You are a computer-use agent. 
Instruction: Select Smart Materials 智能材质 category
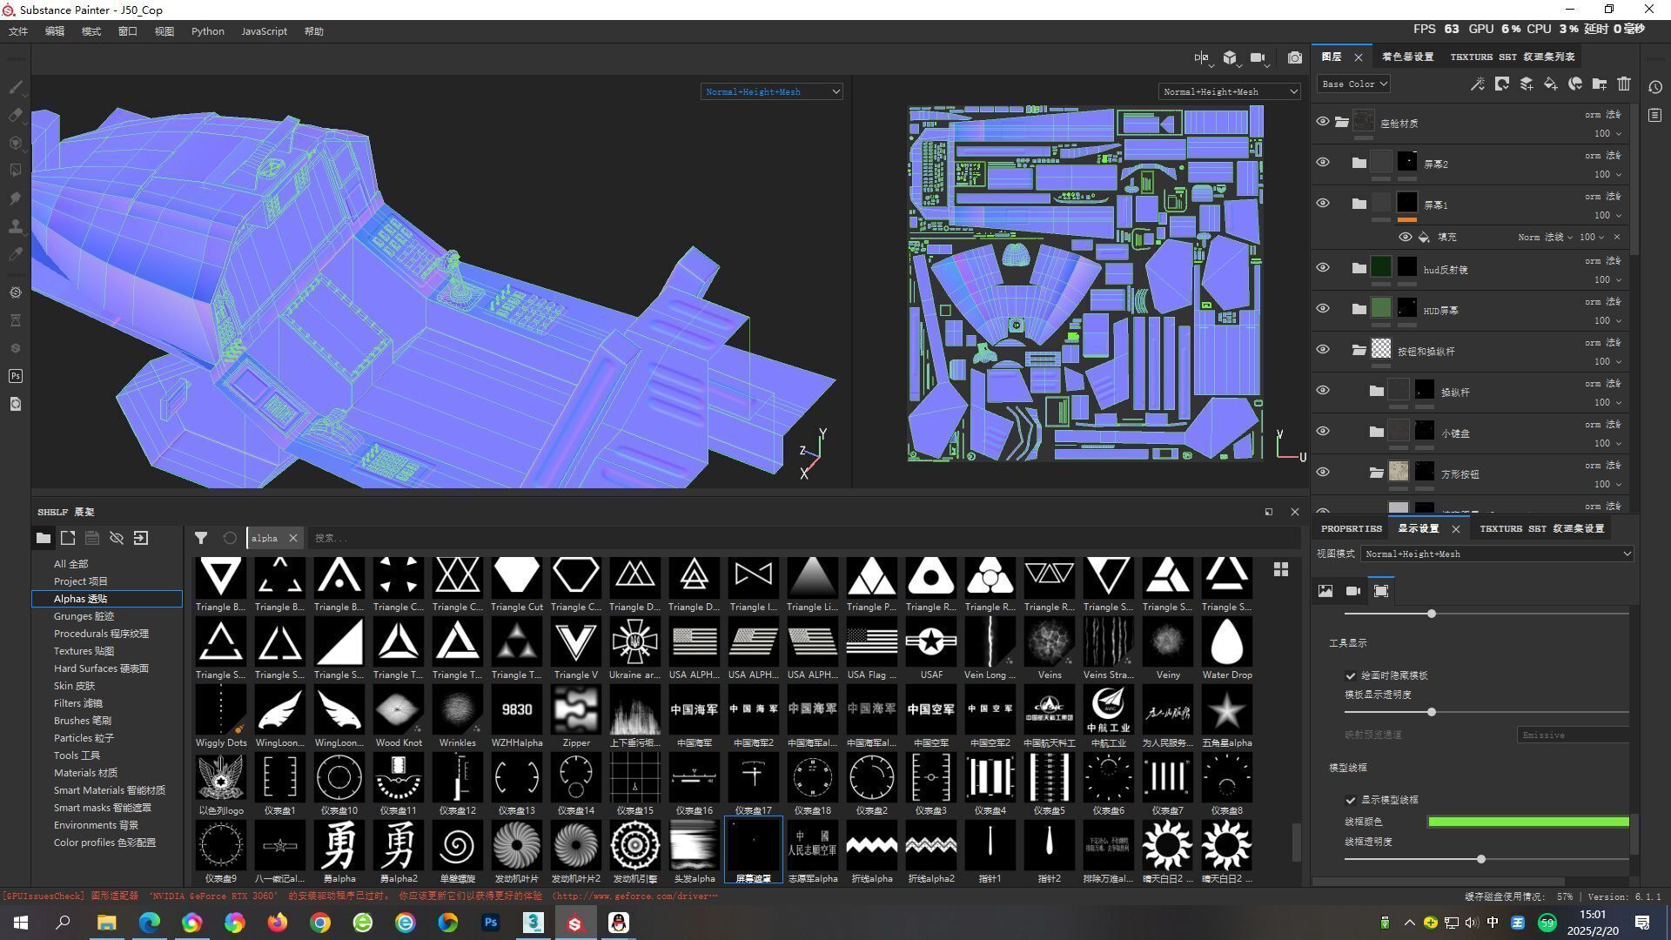109,790
